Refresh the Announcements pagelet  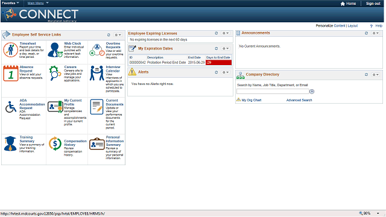click(366, 33)
